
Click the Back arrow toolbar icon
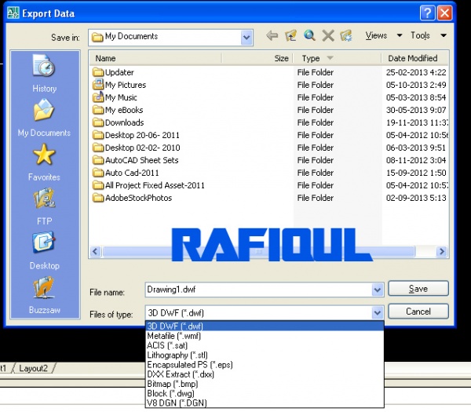coord(272,36)
